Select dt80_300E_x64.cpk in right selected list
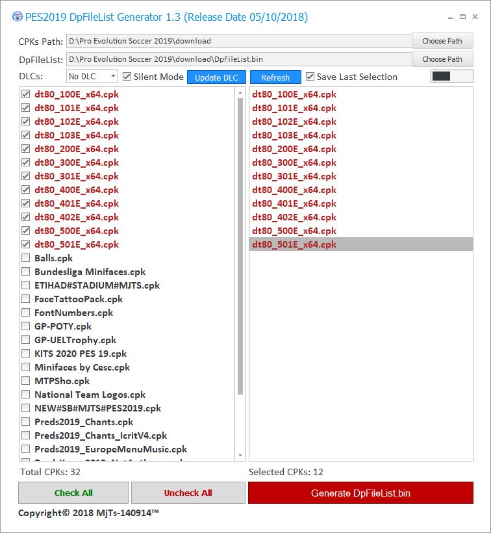The image size is (491, 533). coord(361,162)
